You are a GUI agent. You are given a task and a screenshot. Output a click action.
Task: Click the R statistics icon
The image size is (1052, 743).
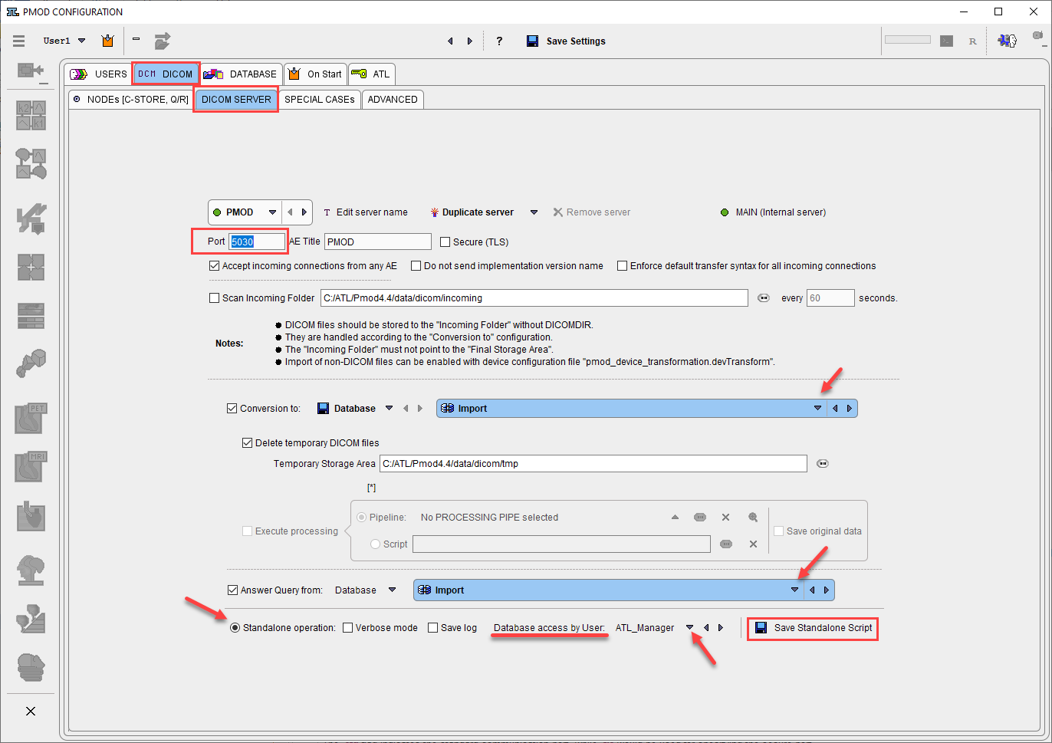click(972, 41)
